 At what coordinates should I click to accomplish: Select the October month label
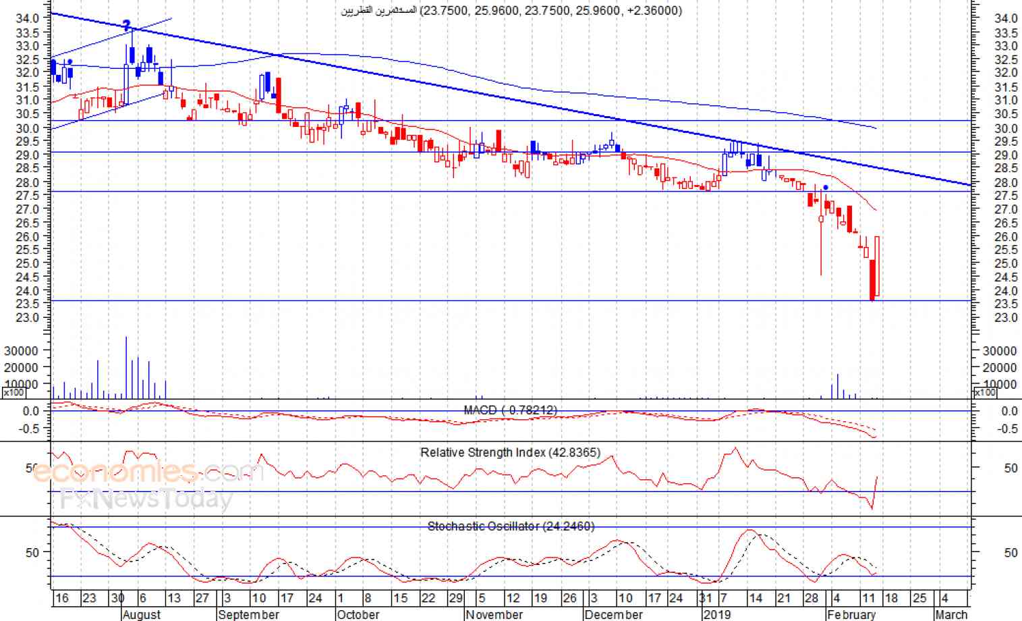click(358, 614)
